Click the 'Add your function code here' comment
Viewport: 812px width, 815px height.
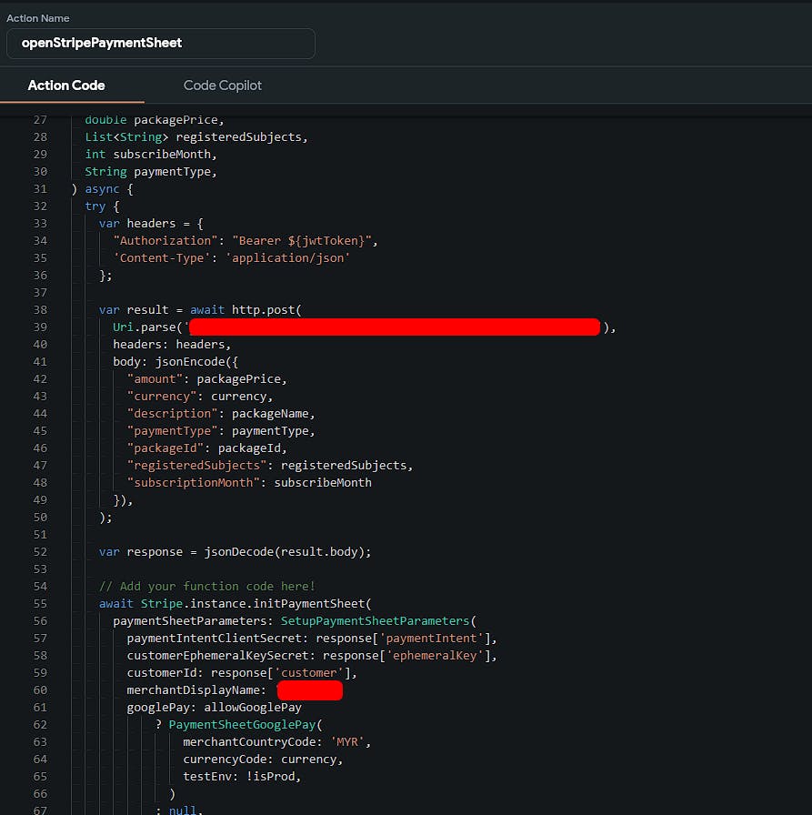[x=207, y=587]
